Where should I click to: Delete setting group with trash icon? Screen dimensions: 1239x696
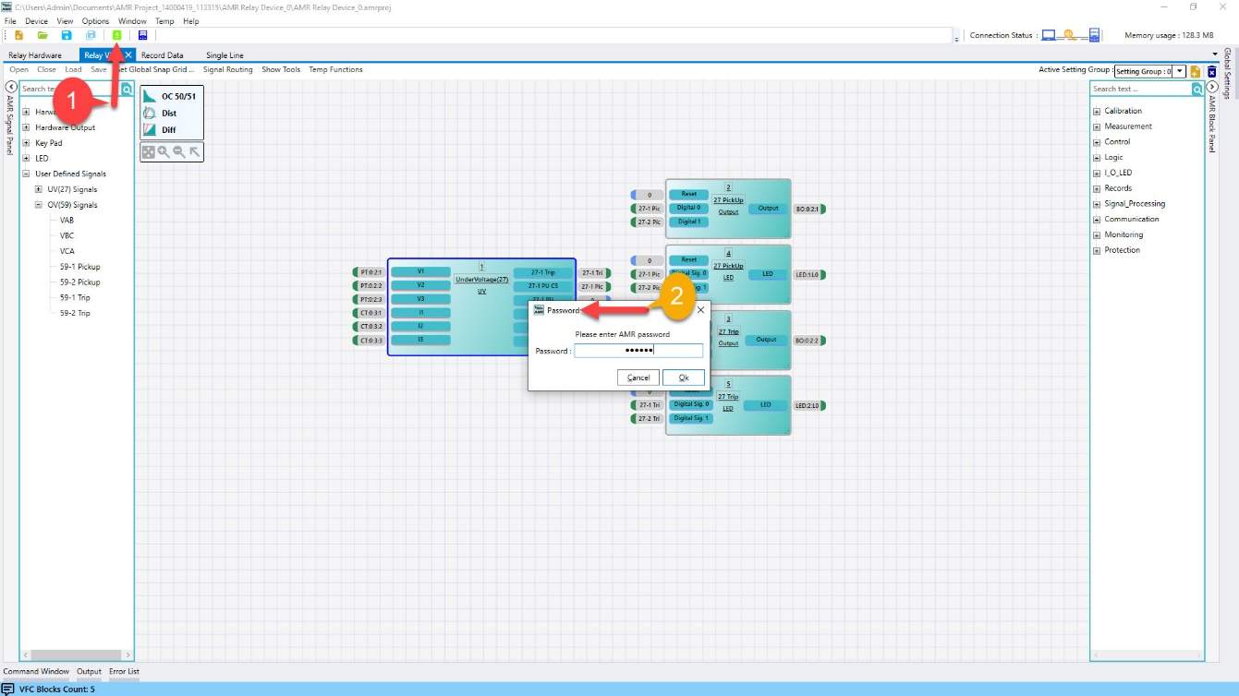[1211, 71]
